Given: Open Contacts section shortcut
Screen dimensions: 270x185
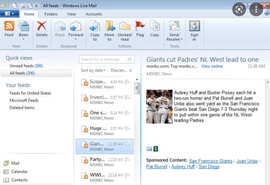Looking at the screenshot, I should coord(15,180).
